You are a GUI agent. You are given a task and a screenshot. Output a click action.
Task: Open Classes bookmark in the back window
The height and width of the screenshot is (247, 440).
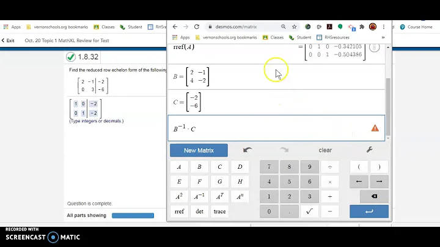[104, 27]
